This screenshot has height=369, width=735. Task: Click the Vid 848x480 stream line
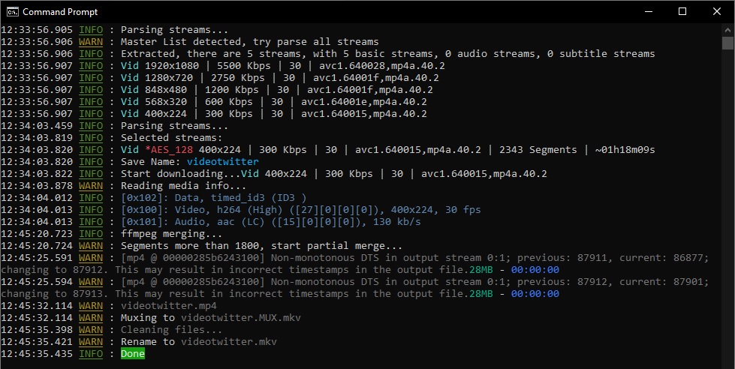(276, 89)
